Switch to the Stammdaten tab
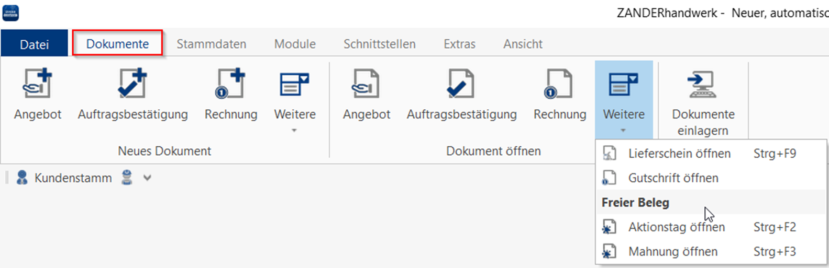Screen dimensions: 829x268 coord(211,44)
